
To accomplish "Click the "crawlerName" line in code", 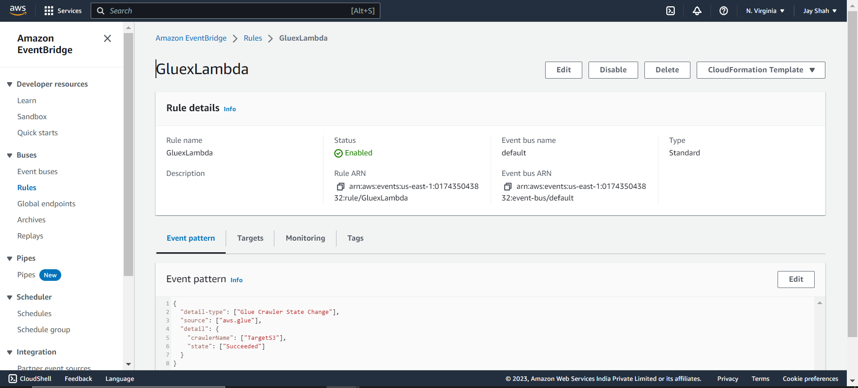I will [x=237, y=338].
